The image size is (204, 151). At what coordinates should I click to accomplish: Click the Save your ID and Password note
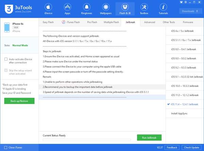coord(17,93)
